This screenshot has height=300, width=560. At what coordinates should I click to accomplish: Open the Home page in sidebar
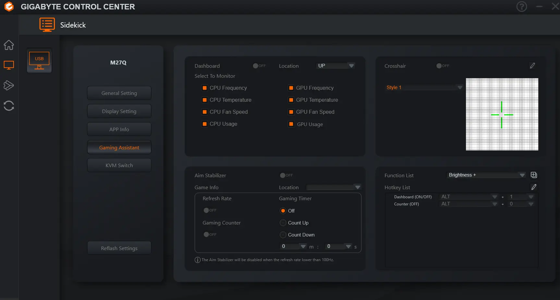click(x=9, y=45)
